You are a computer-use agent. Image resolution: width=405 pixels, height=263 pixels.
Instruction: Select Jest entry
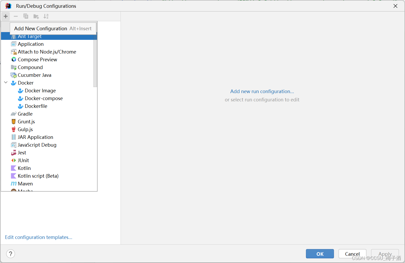coord(49,153)
